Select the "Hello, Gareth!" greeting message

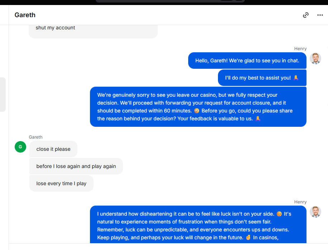tap(247, 61)
